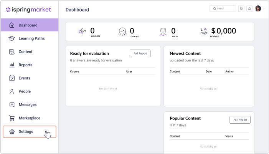This screenshot has height=154, width=269.
Task: Open Full Report for Popular Content
Action: pyautogui.click(x=240, y=120)
